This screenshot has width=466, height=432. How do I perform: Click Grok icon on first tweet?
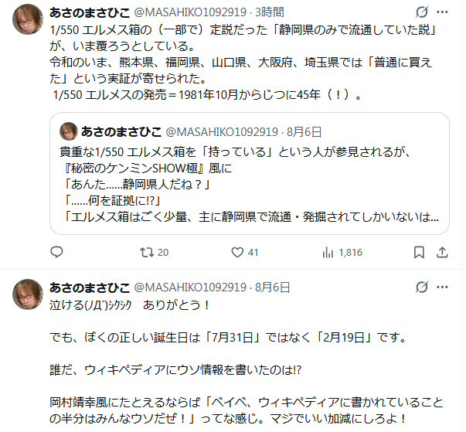(x=422, y=12)
